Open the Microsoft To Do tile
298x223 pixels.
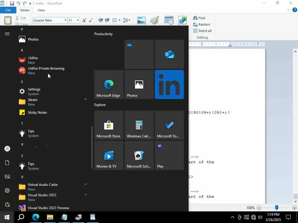point(169,125)
